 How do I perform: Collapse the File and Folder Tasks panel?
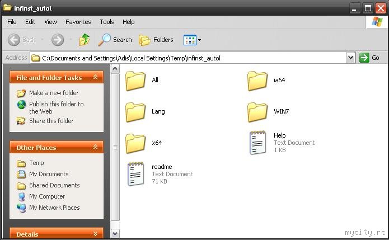pyautogui.click(x=95, y=77)
